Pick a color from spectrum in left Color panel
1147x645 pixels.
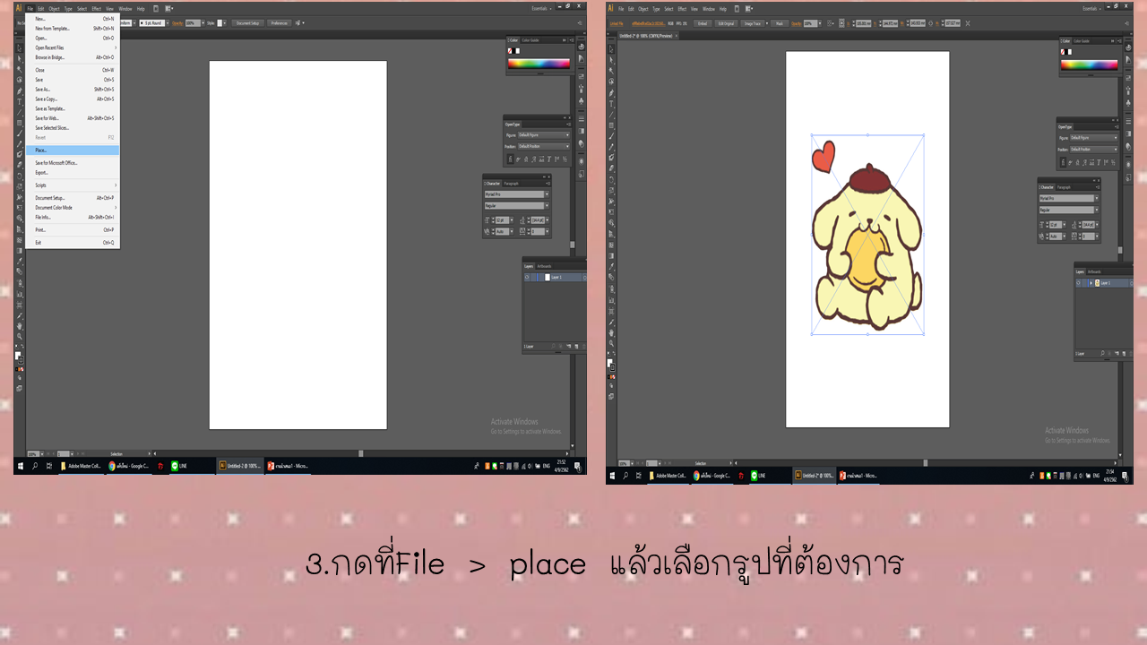coord(539,64)
